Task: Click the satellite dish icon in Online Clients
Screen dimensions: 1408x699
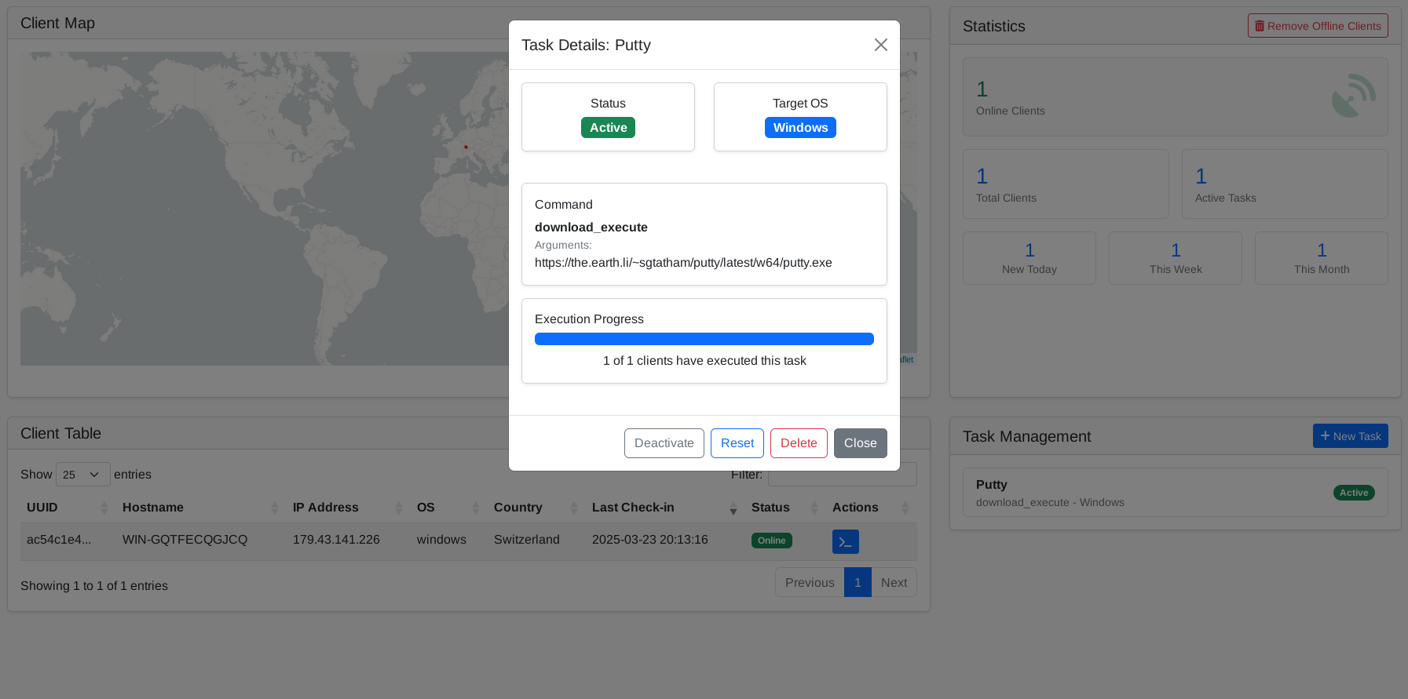Action: coord(1353,96)
